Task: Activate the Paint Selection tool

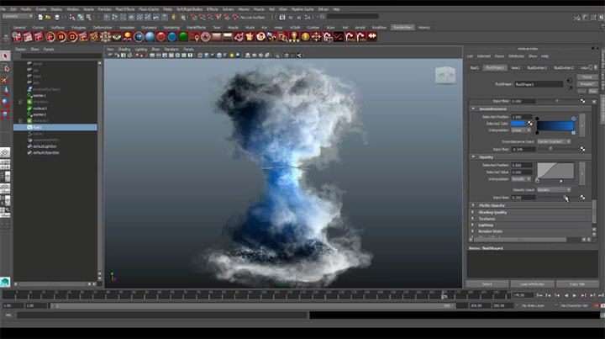Action: tap(5, 80)
